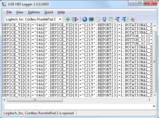The height and width of the screenshot is (118, 159).
Task: Click the horizontal scrollbar left arrow
Action: 4,100
